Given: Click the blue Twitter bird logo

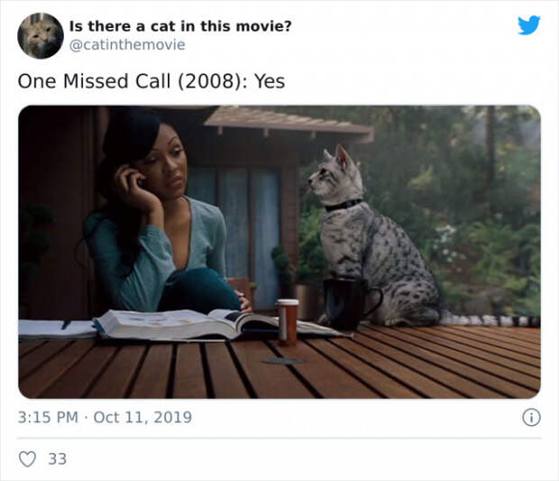Looking at the screenshot, I should point(528,25).
